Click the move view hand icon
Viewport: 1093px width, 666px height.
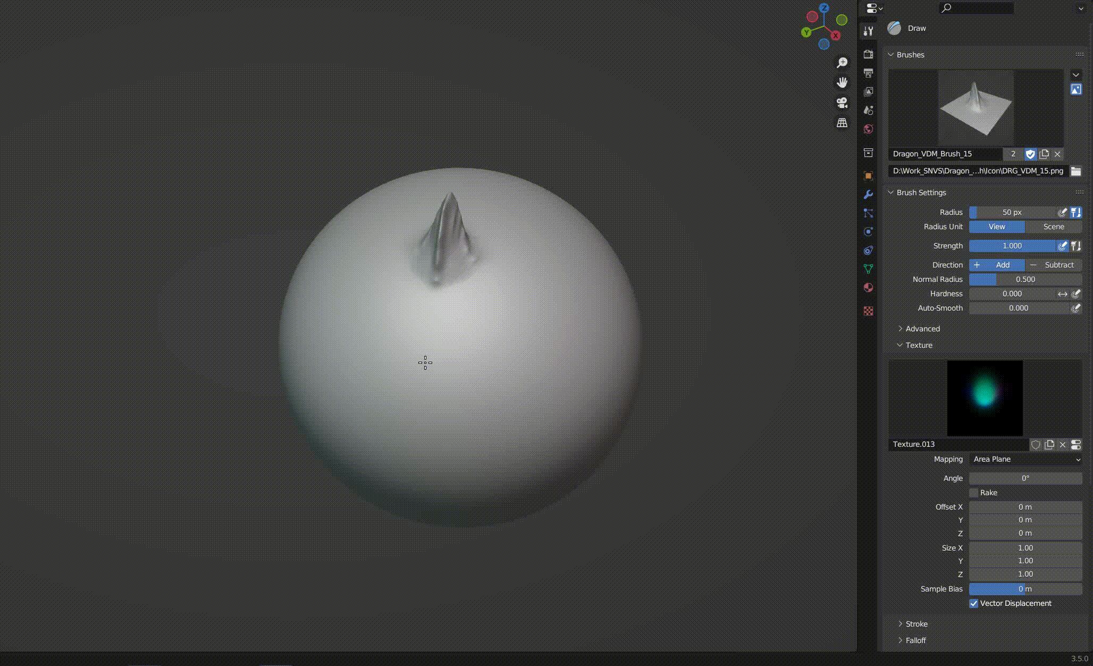pyautogui.click(x=843, y=82)
